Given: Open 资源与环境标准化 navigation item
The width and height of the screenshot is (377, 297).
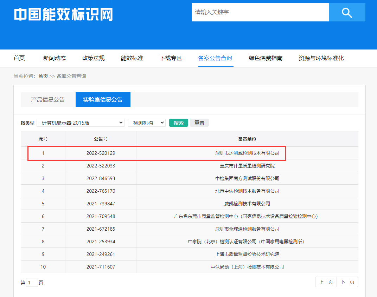Looking at the screenshot, I should tap(321, 58).
